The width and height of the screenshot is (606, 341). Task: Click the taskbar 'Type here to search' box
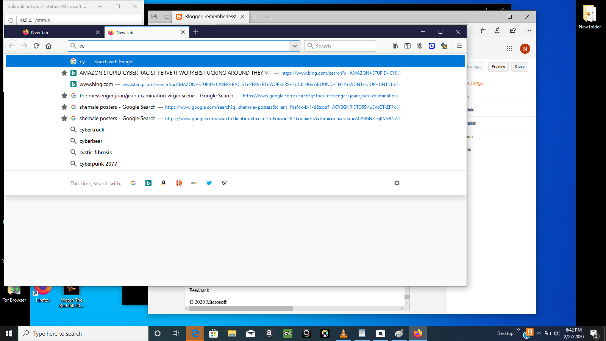[83, 333]
